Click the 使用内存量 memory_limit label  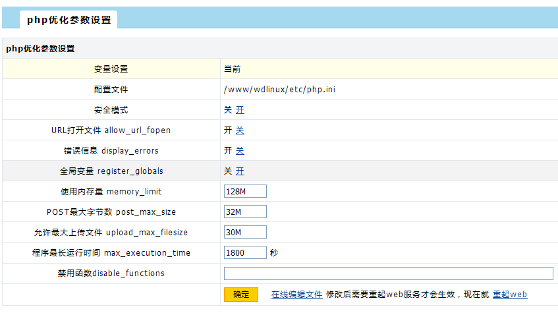coord(111,192)
